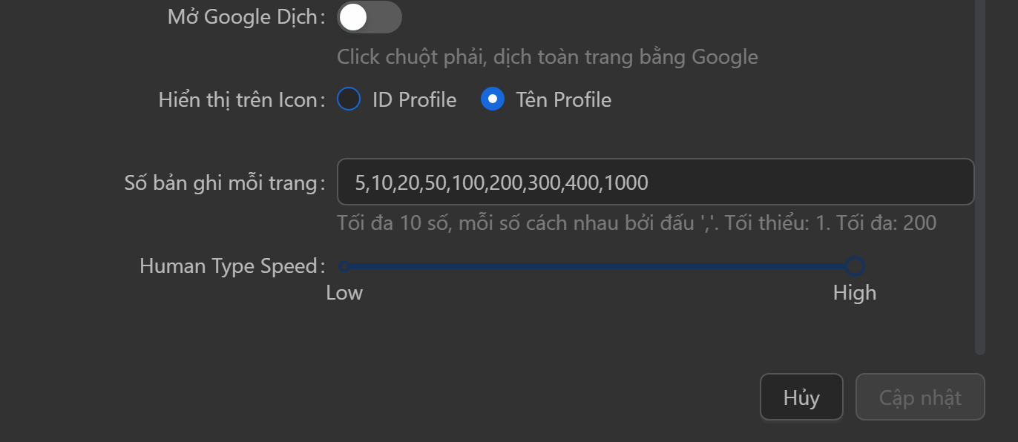Click the Hiển thị trên Icon label

(x=236, y=99)
